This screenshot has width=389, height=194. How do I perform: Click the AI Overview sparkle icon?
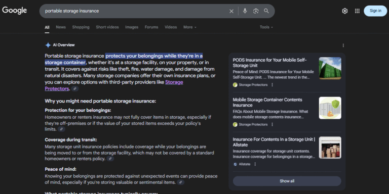pyautogui.click(x=48, y=45)
